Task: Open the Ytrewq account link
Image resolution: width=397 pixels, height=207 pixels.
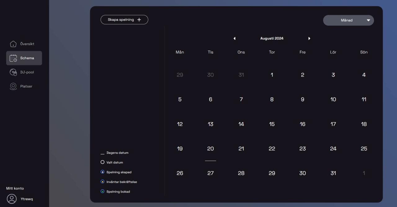Action: click(26, 199)
